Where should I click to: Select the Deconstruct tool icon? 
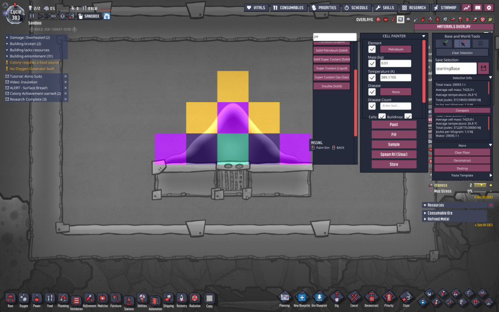pos(372,297)
